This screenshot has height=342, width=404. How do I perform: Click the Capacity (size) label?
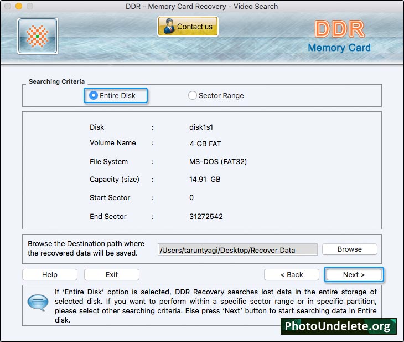pos(115,180)
